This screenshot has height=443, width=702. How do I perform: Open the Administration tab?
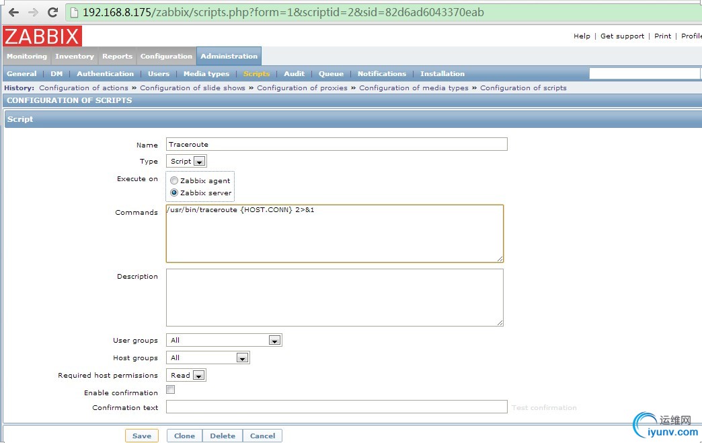(229, 57)
